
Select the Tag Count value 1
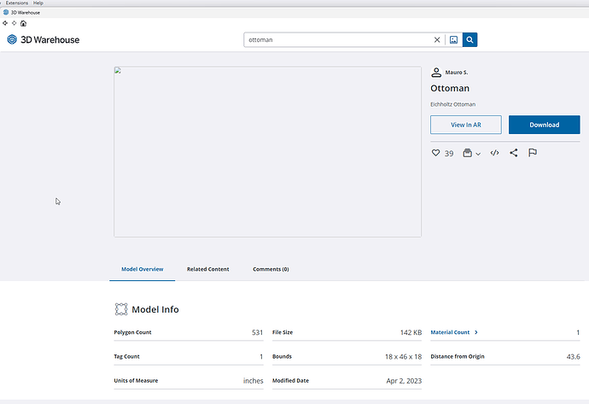[261, 356]
